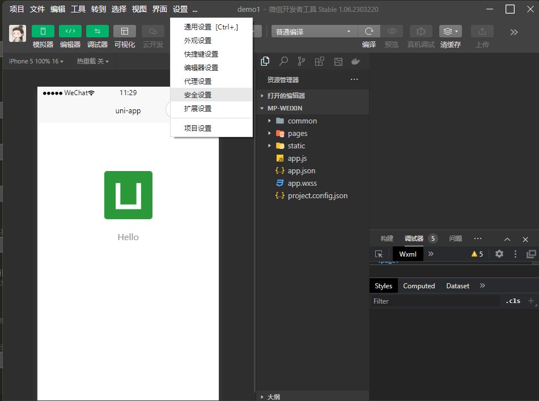
Task: Open the iPhone 5 100% device dropdown
Action: pyautogui.click(x=36, y=61)
